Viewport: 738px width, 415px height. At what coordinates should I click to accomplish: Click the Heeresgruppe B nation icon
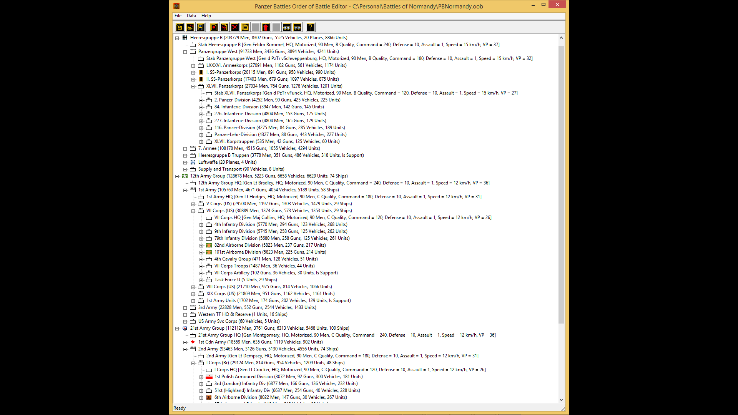[x=185, y=38]
